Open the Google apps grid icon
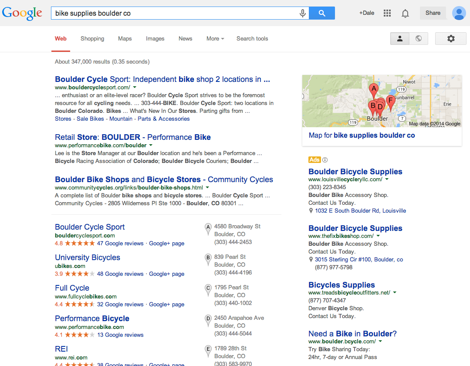 pyautogui.click(x=387, y=13)
